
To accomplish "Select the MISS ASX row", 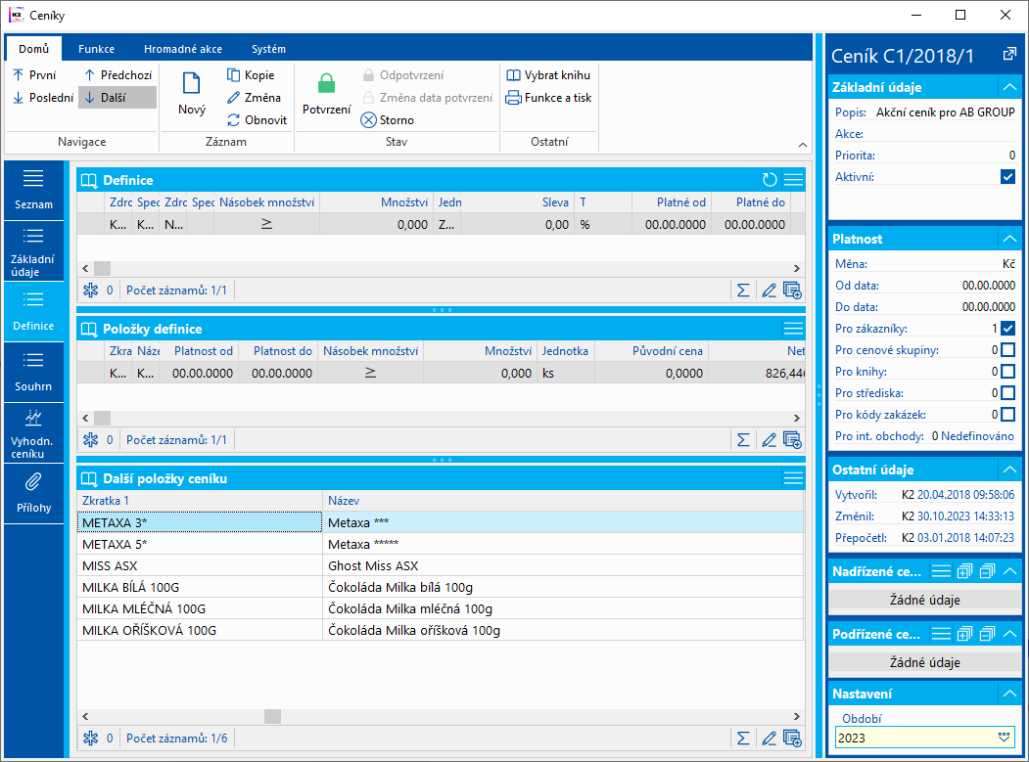I will (441, 566).
